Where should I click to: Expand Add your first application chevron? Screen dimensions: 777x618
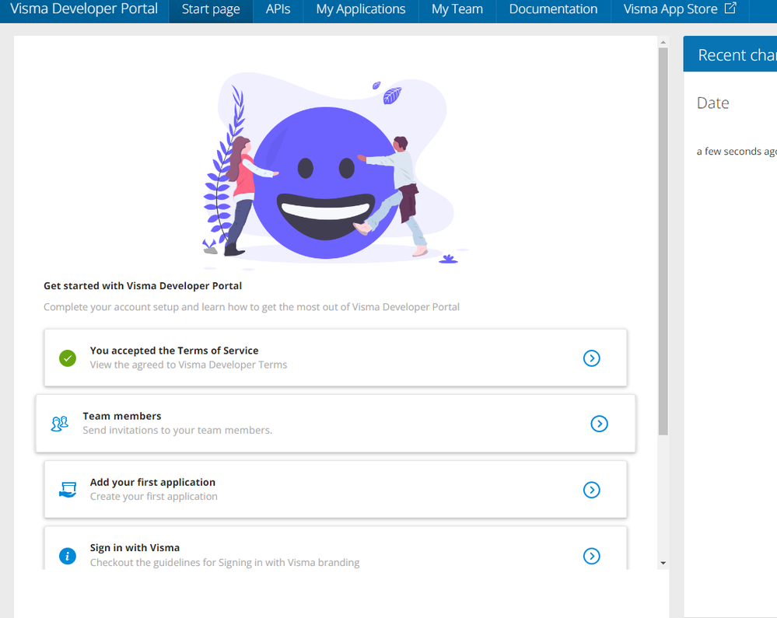point(592,490)
